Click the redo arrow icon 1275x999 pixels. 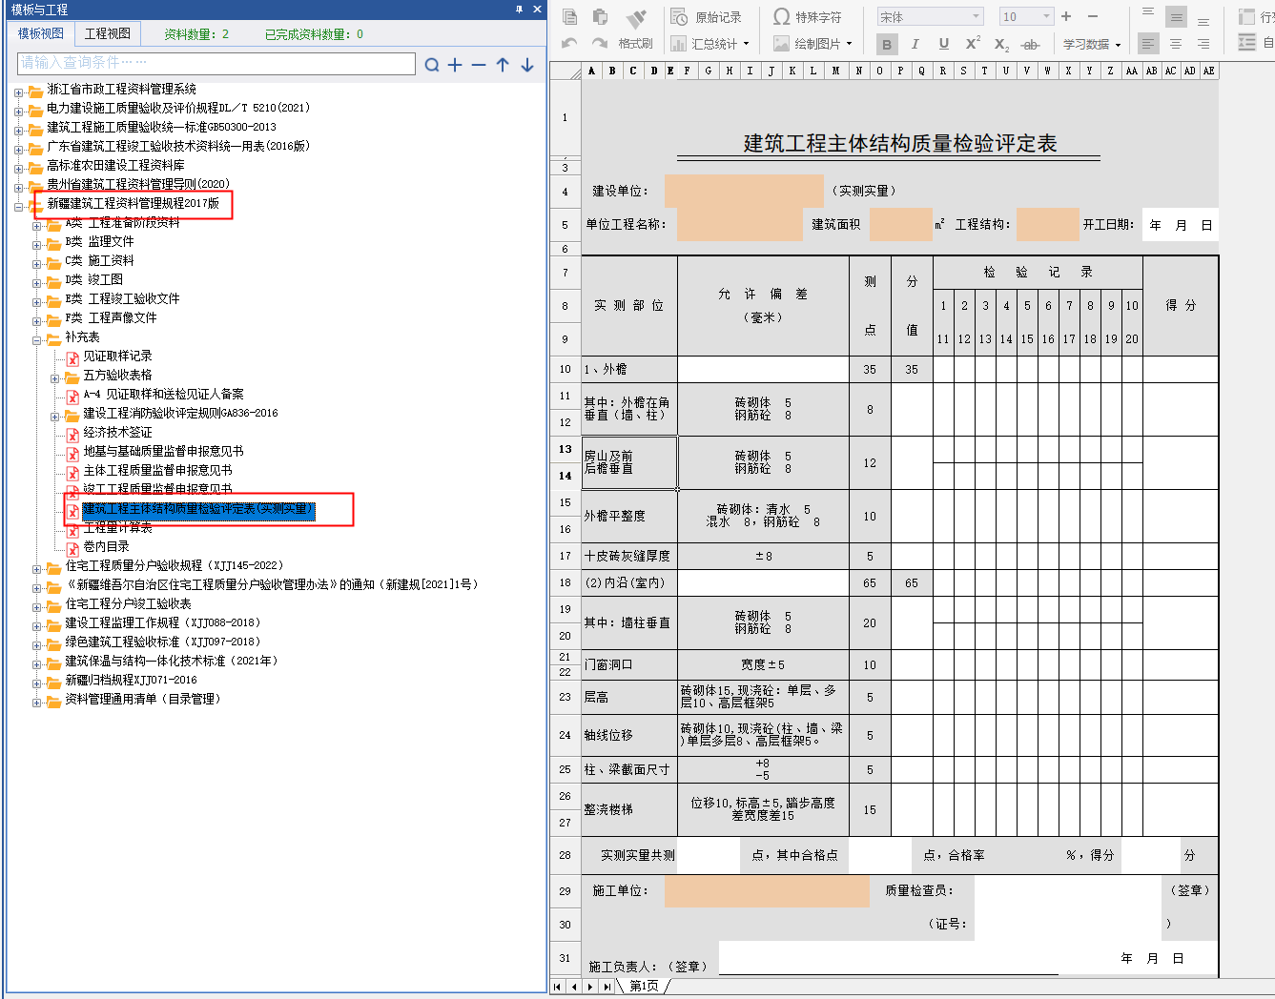pyautogui.click(x=600, y=43)
